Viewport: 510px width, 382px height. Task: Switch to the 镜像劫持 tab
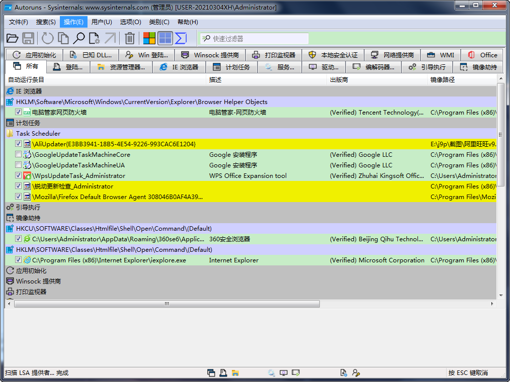(478, 67)
